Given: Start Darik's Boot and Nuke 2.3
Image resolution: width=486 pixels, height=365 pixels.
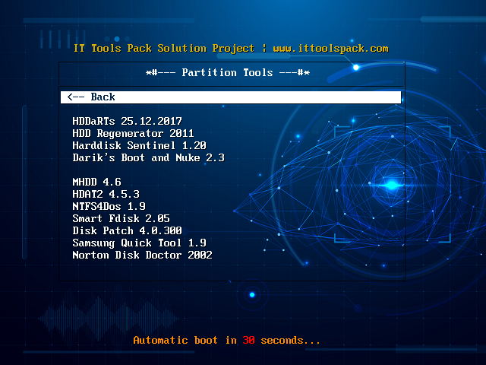Looking at the screenshot, I should [x=149, y=157].
